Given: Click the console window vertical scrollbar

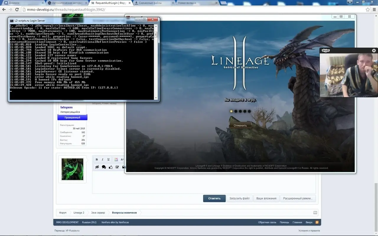Looking at the screenshot, I should pos(156,62).
